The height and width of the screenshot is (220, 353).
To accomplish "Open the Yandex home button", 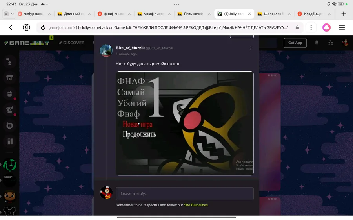I will (x=26, y=28).
